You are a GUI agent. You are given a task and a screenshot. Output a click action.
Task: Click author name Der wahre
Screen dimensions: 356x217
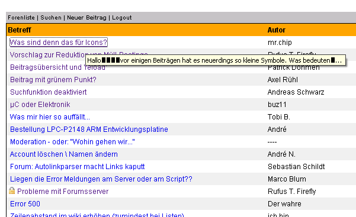pyautogui.click(x=284, y=204)
